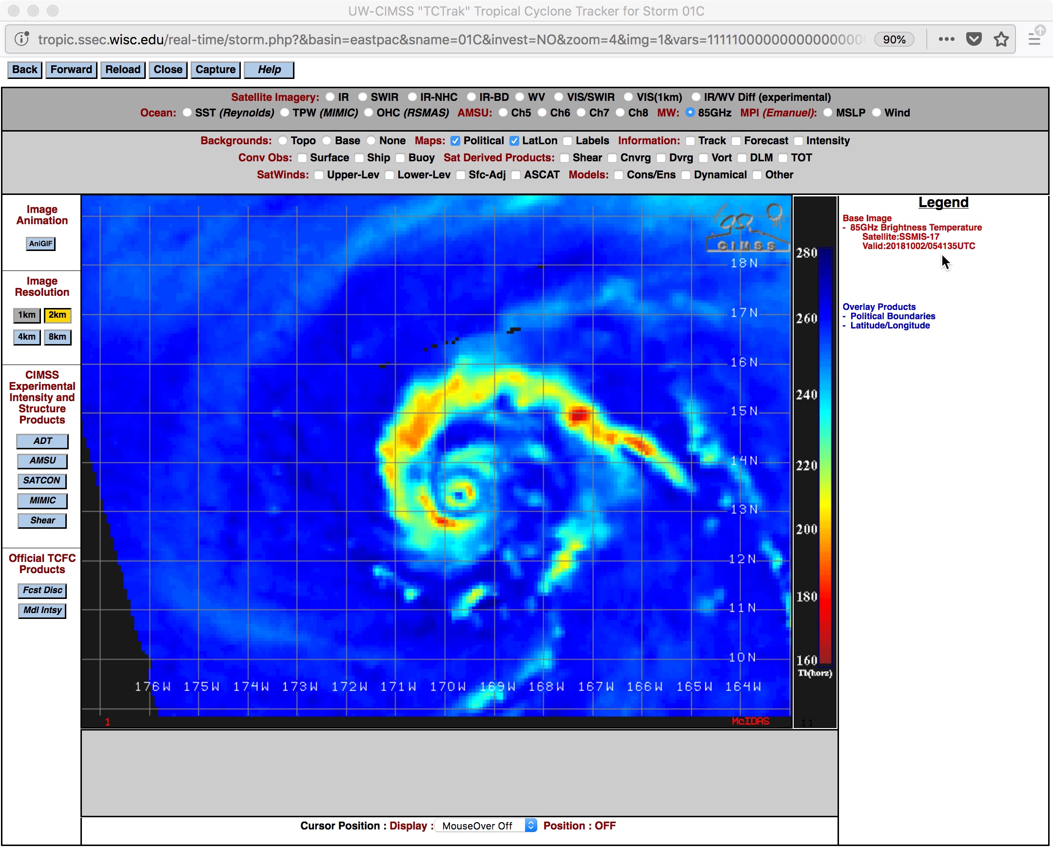
Task: Open the page actions three-dot menu
Action: [x=946, y=39]
